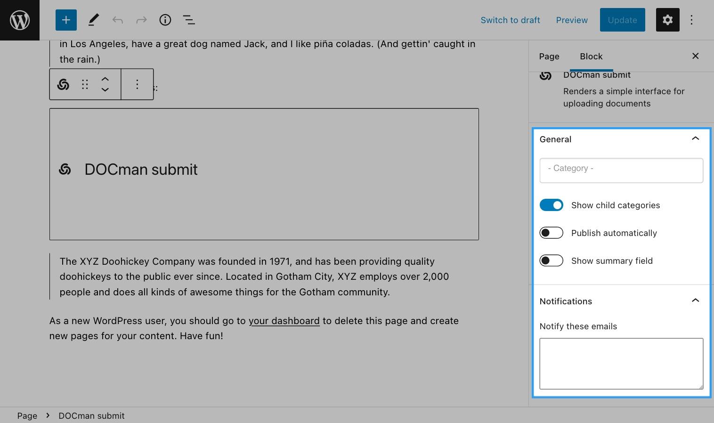The image size is (714, 423).
Task: Switch to the Page tab
Action: [549, 57]
